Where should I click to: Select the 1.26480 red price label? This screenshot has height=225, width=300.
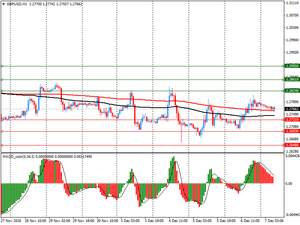click(292, 145)
